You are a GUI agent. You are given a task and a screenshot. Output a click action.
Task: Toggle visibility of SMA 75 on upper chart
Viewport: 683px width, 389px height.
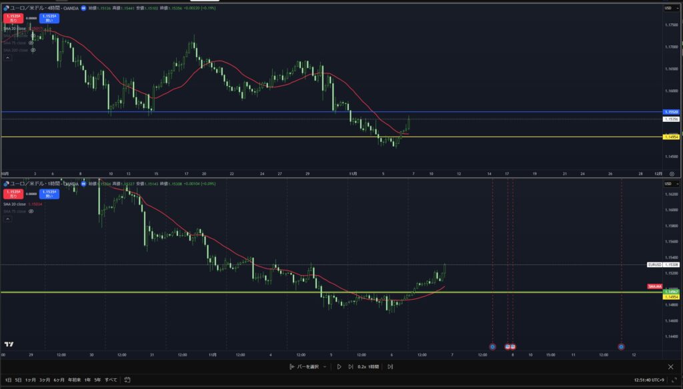point(31,43)
